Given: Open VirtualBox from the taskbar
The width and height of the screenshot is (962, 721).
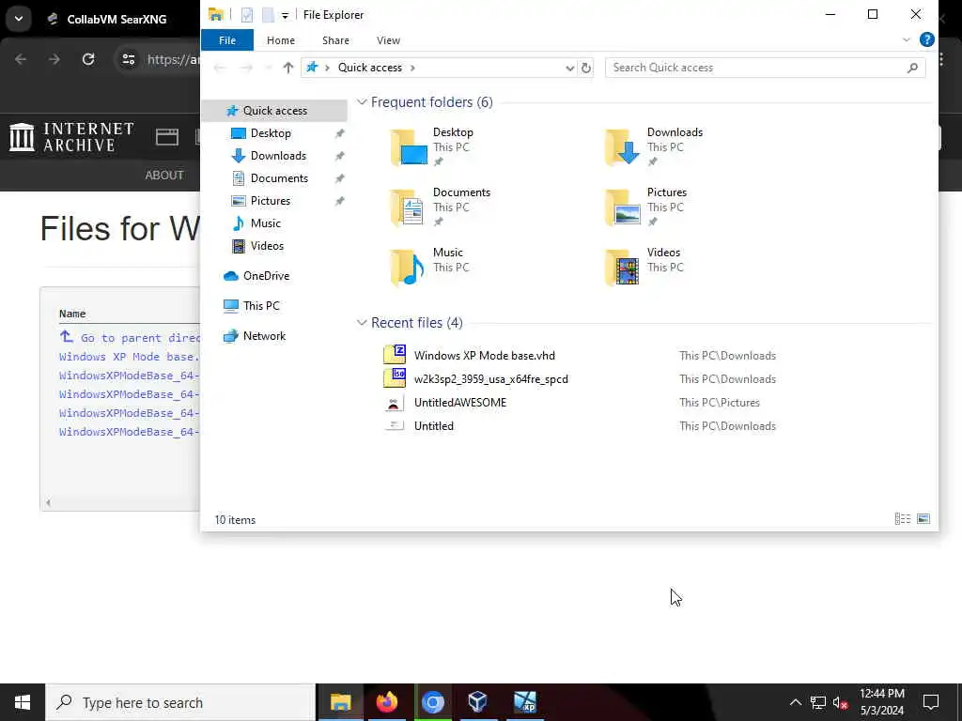Looking at the screenshot, I should [x=478, y=702].
